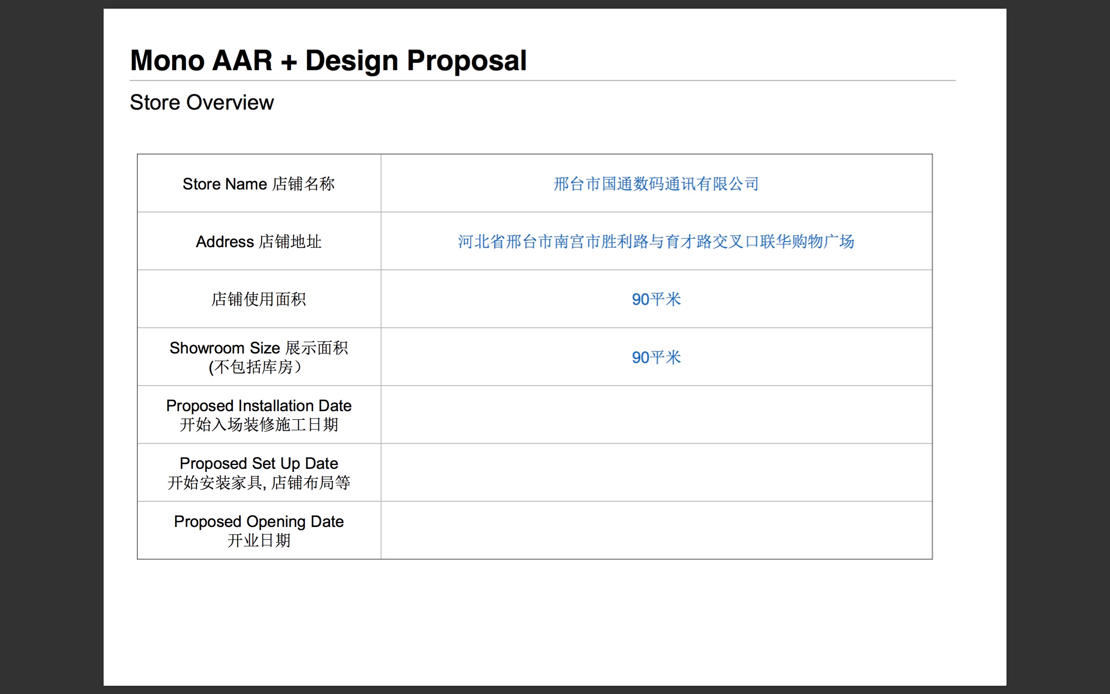Click the 开业日期 text

point(259,541)
